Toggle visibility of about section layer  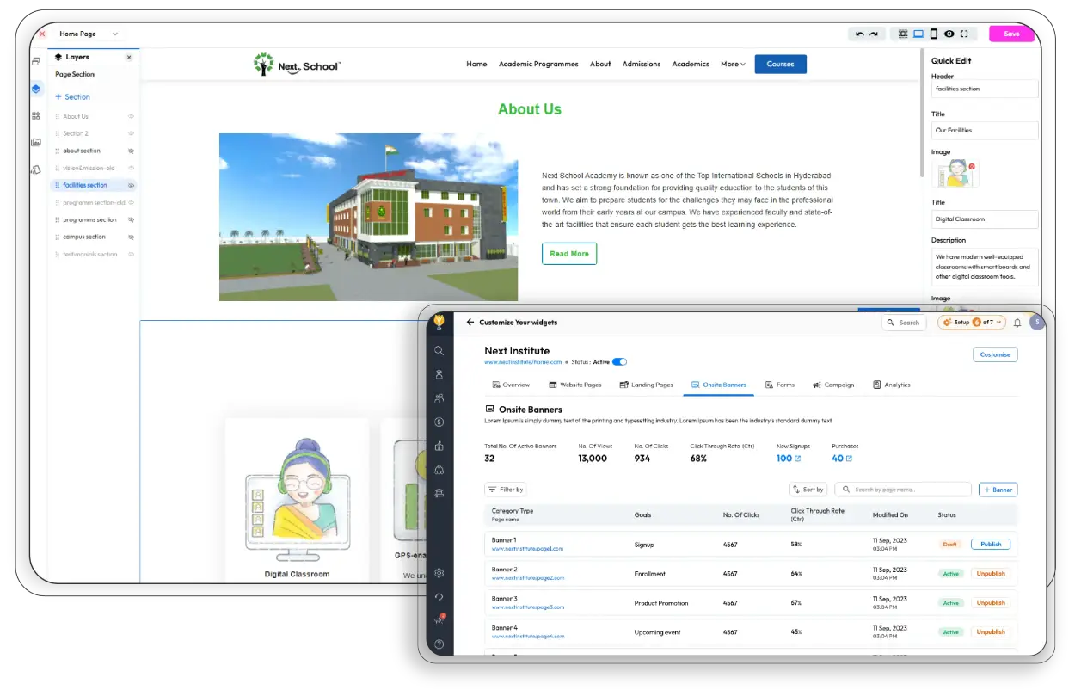132,151
